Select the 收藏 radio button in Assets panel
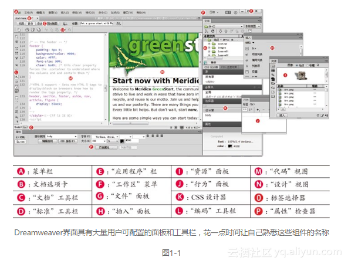348x264 pixels. click(308, 65)
